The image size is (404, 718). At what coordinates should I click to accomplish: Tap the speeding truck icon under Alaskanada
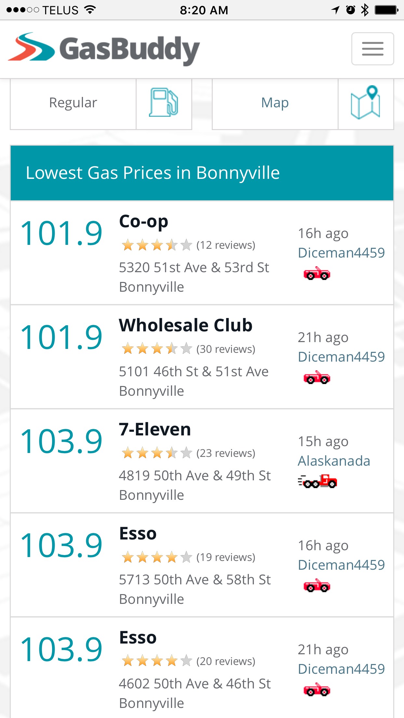317,482
